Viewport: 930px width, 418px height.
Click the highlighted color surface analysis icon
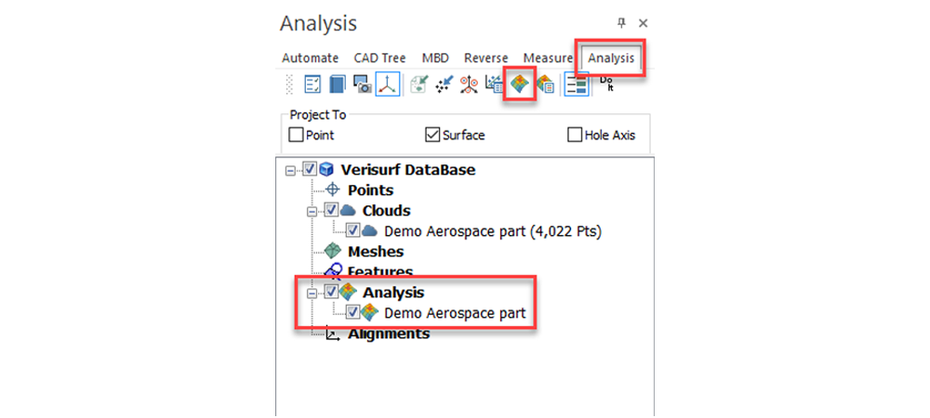pos(520,85)
